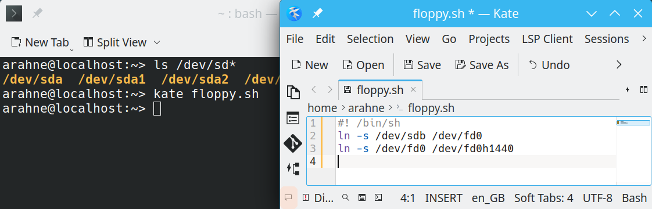
Task: Open the Documents sidebar panel icon
Action: [x=293, y=92]
